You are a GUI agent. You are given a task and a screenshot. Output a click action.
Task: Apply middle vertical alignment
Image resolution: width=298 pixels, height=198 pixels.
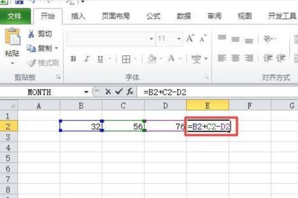coord(235,39)
